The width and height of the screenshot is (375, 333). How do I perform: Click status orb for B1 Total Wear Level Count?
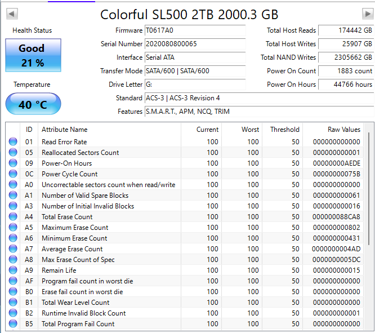[x=13, y=302]
